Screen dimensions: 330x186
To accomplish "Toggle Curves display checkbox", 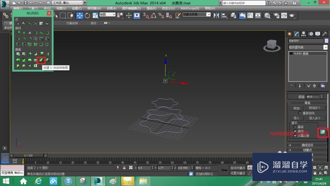I will pos(295,131).
